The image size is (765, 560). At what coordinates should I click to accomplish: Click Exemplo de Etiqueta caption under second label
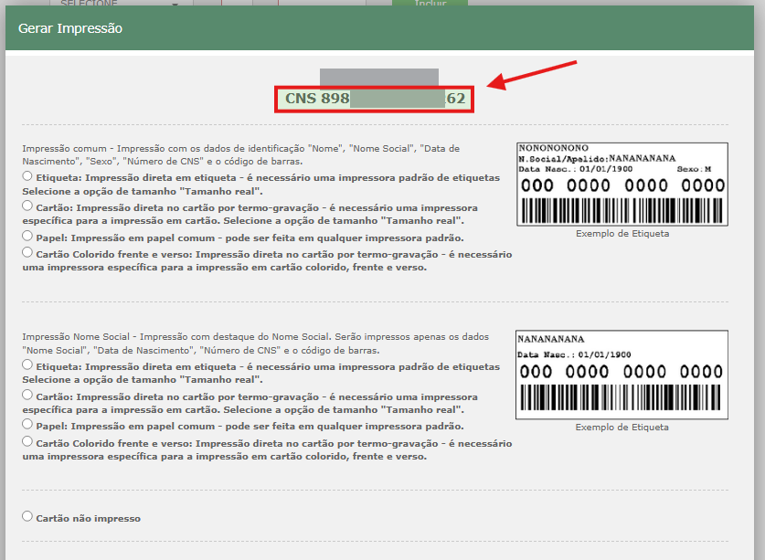(622, 428)
